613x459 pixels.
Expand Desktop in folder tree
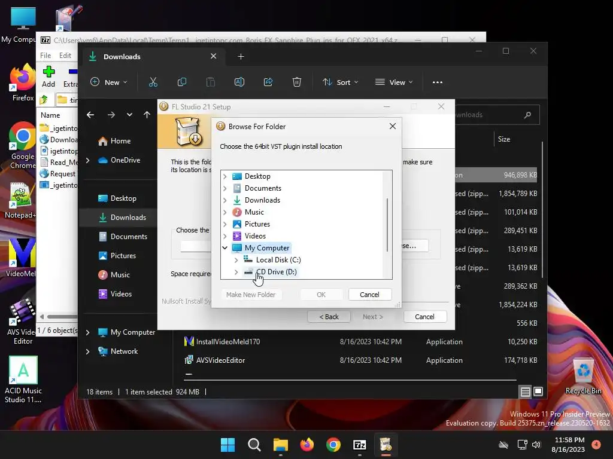[x=225, y=176]
